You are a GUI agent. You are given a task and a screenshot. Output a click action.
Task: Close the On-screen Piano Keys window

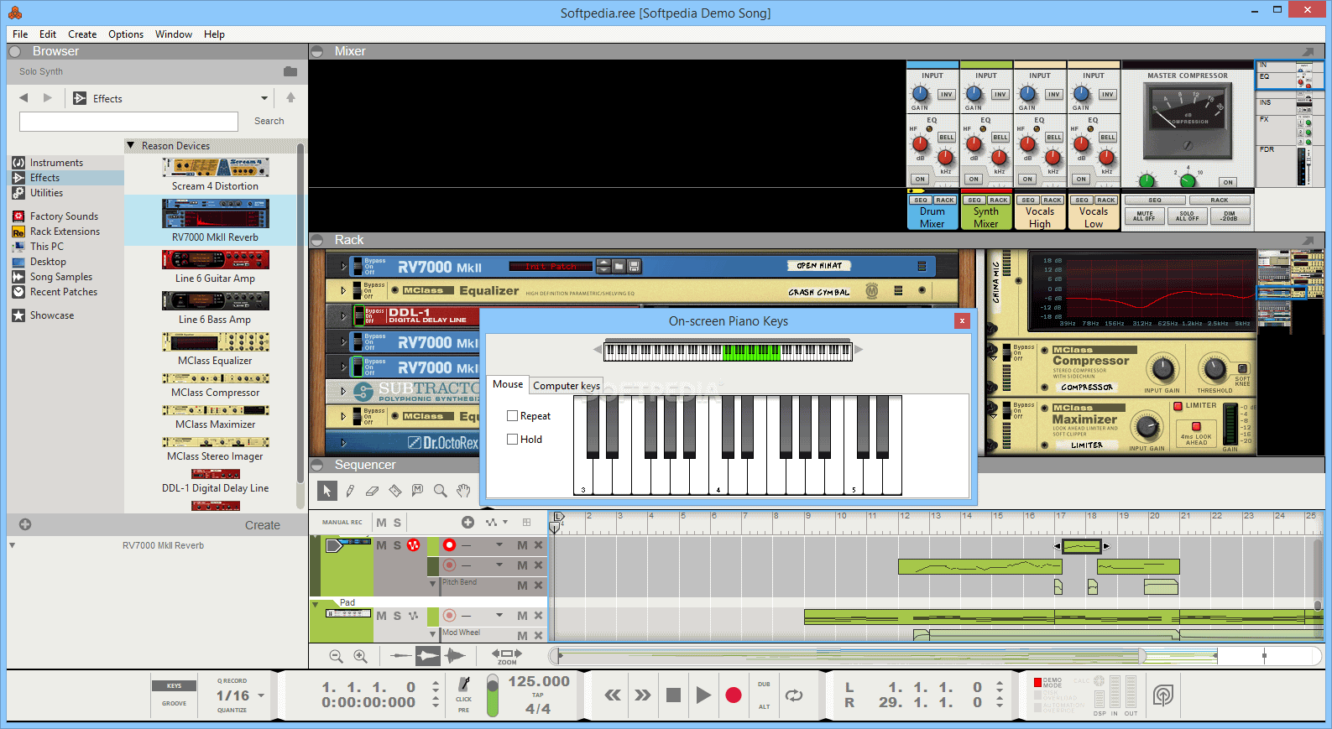point(962,320)
